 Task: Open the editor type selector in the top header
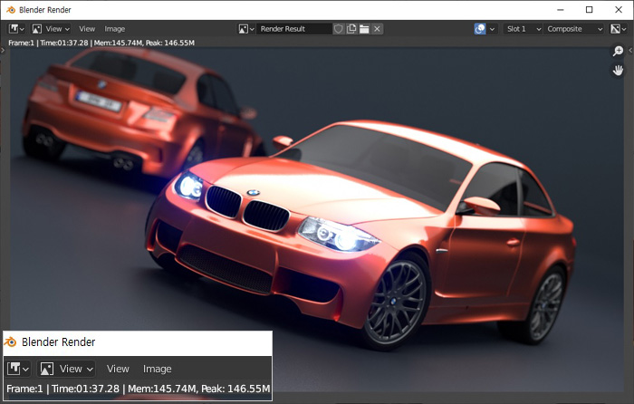tap(18, 29)
